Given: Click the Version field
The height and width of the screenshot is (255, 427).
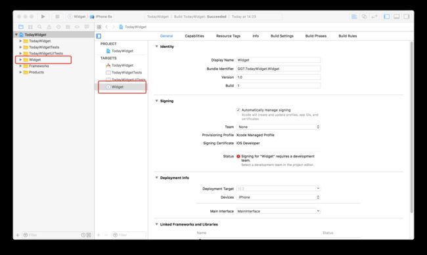Looking at the screenshot, I should (x=279, y=77).
